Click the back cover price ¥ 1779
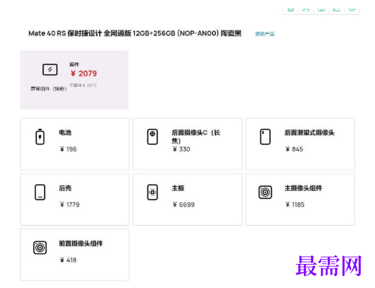Image resolution: width=375 pixels, height=288 pixels. pos(69,205)
